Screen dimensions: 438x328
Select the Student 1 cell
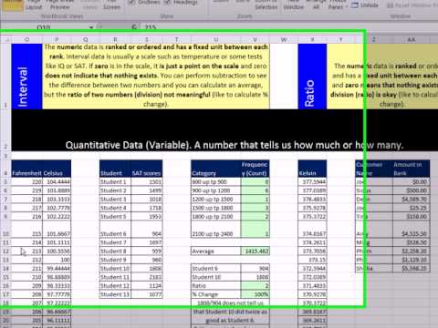115,182
